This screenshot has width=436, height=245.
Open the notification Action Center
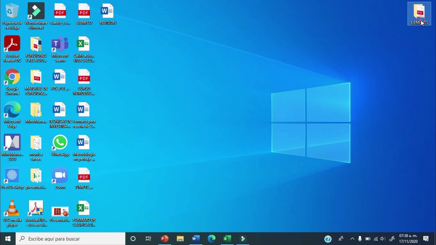point(426,239)
